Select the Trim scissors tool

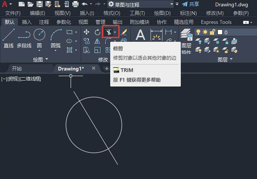point(108,32)
